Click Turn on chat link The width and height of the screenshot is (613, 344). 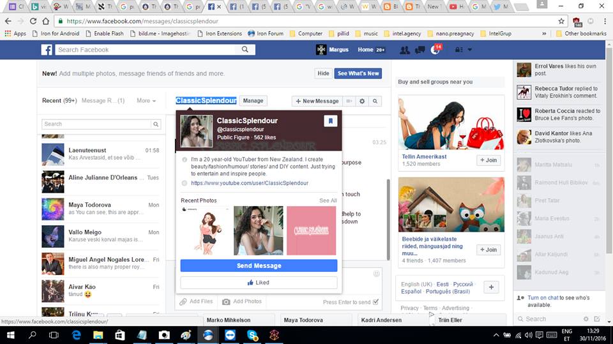(543, 298)
